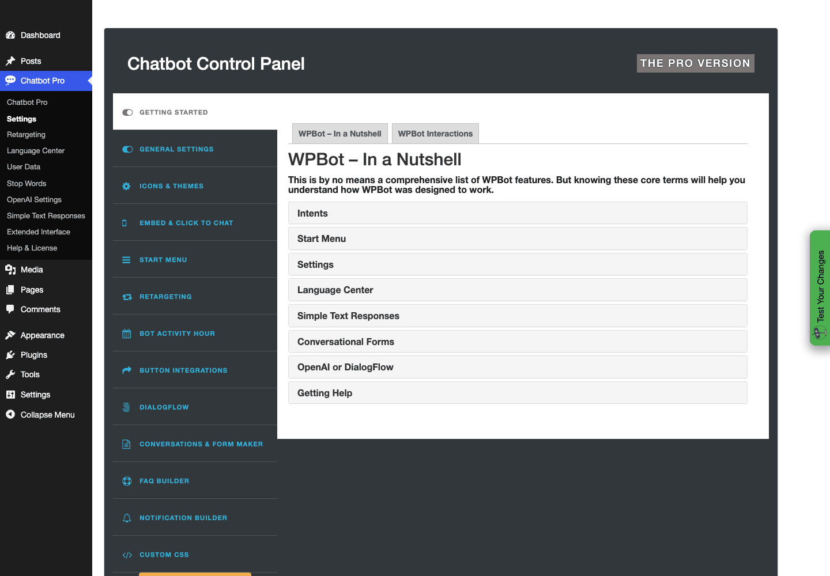
Task: Open Stop Words submenu link
Action: click(x=27, y=184)
